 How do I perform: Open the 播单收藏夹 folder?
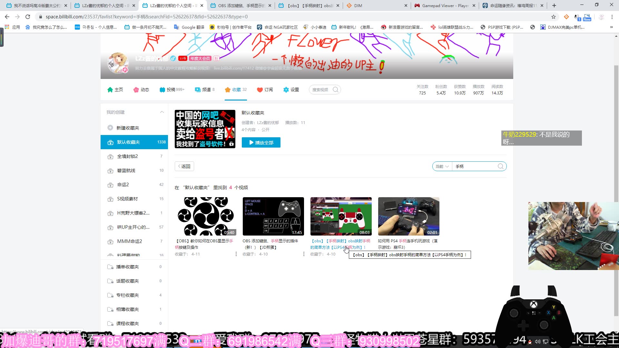point(134,267)
